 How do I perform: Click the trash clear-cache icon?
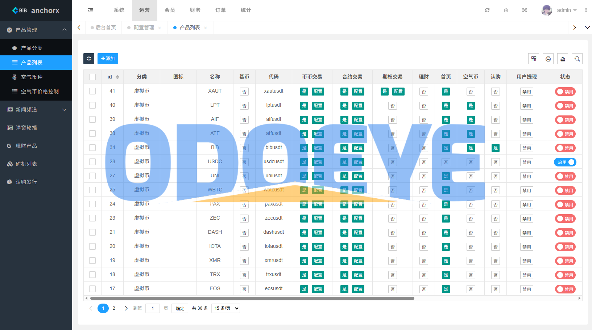pos(506,10)
